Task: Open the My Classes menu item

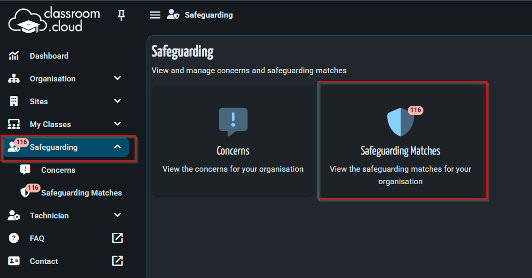Action: [x=50, y=124]
